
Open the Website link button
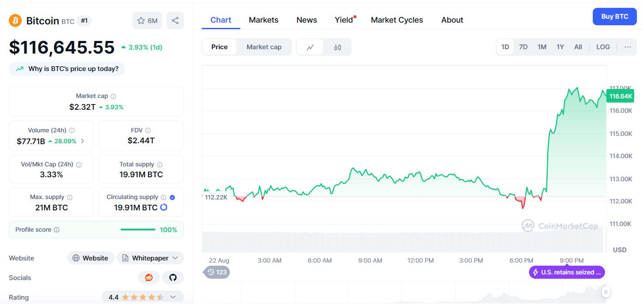coord(90,258)
